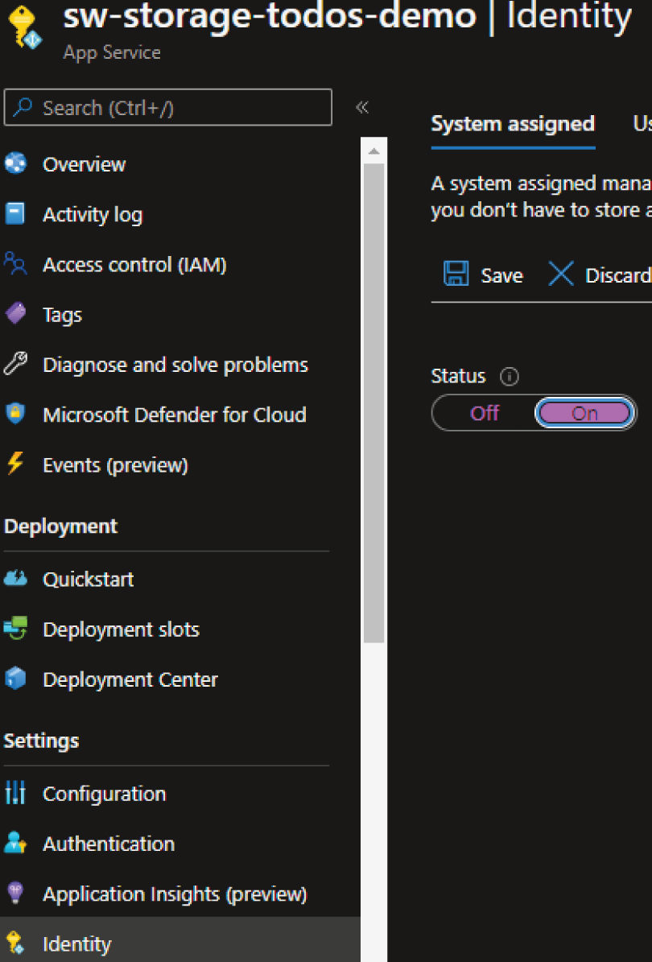Click the Activity log icon
The height and width of the screenshot is (962, 652).
point(14,213)
